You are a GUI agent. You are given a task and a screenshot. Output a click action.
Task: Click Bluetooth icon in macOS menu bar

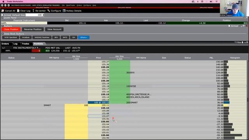click(x=198, y=2)
